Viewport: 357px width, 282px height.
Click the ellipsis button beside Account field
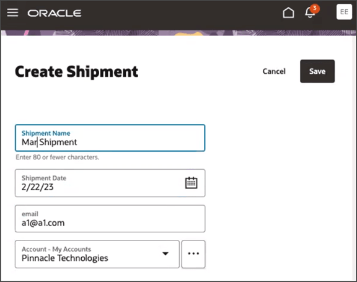click(x=193, y=253)
